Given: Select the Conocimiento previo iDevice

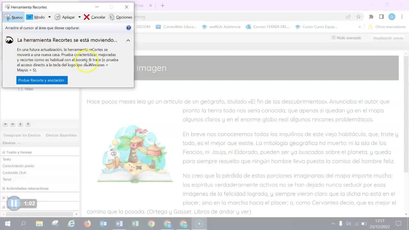Looking at the screenshot, I should 18,166.
